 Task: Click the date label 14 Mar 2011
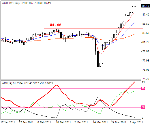[x=100, y=122]
